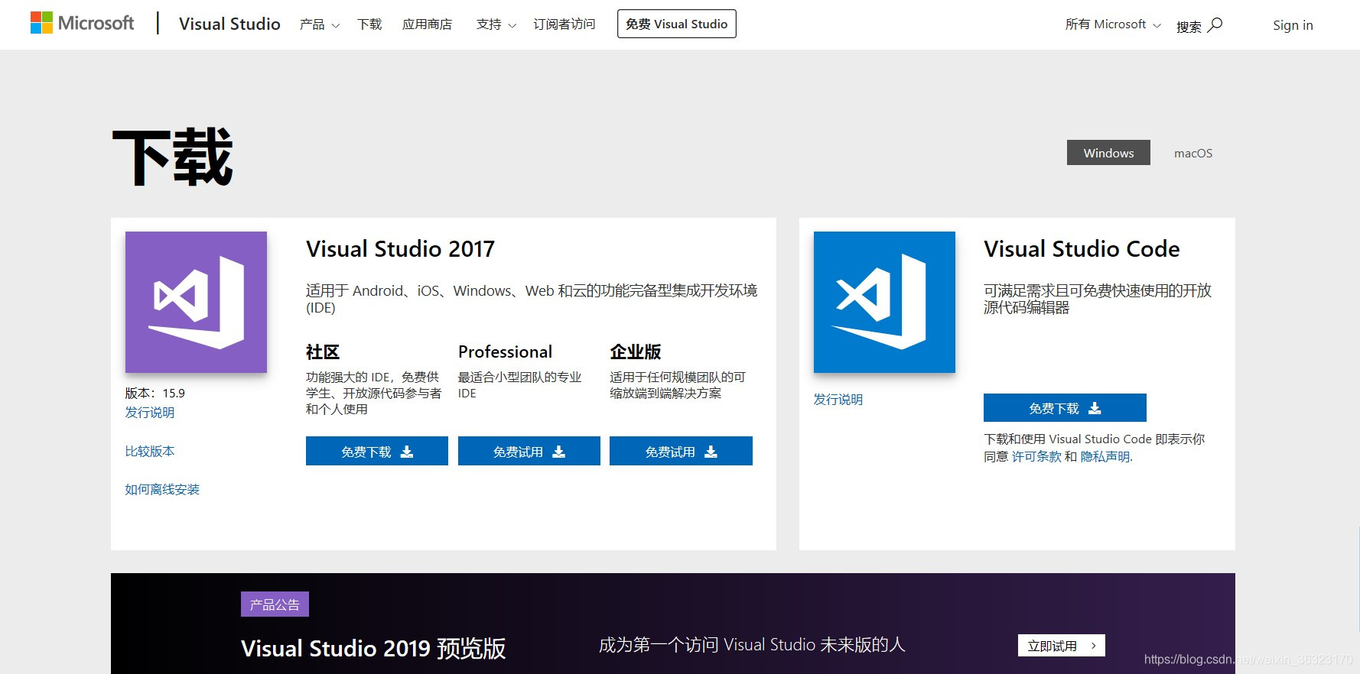Click download arrow icon on 企业版 button
This screenshot has height=674, width=1360.
[x=711, y=452]
